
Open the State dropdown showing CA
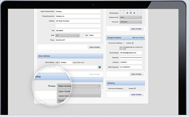click(67, 35)
